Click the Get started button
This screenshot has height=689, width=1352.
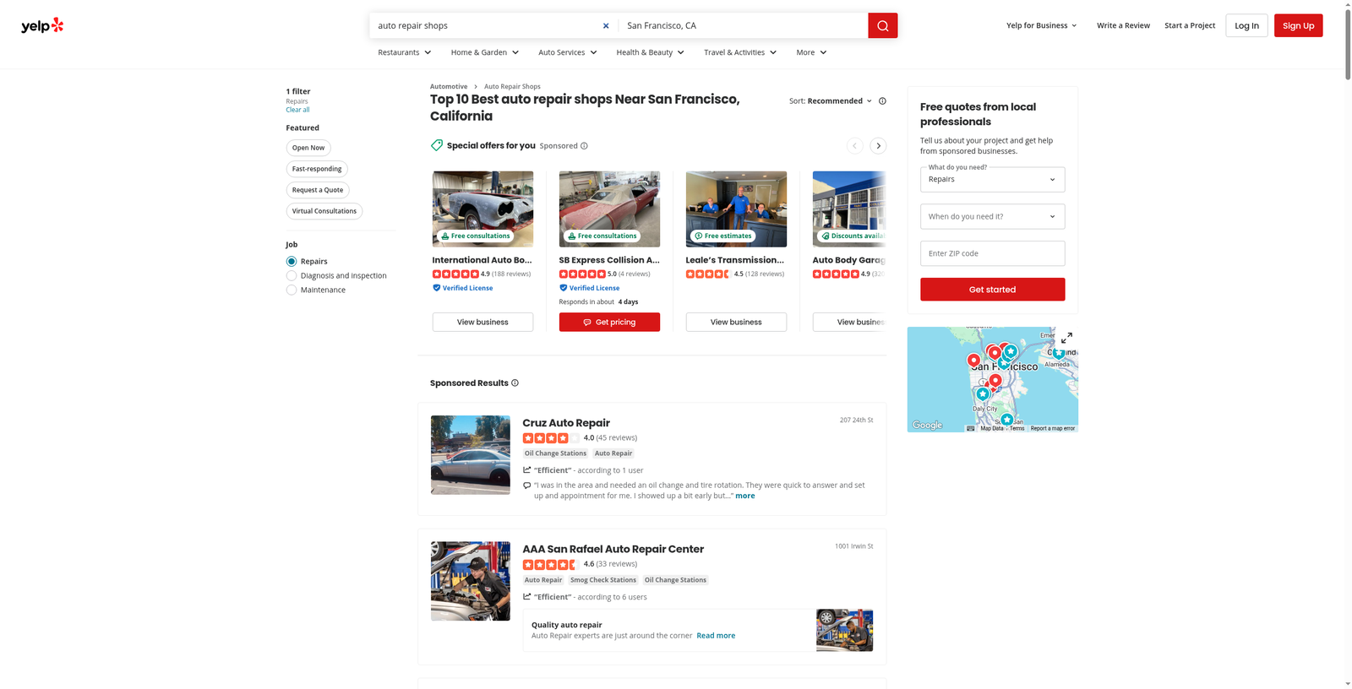coord(992,290)
